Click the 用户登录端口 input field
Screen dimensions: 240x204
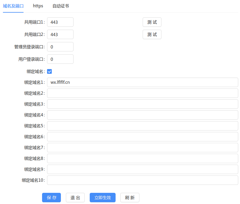click(60, 59)
